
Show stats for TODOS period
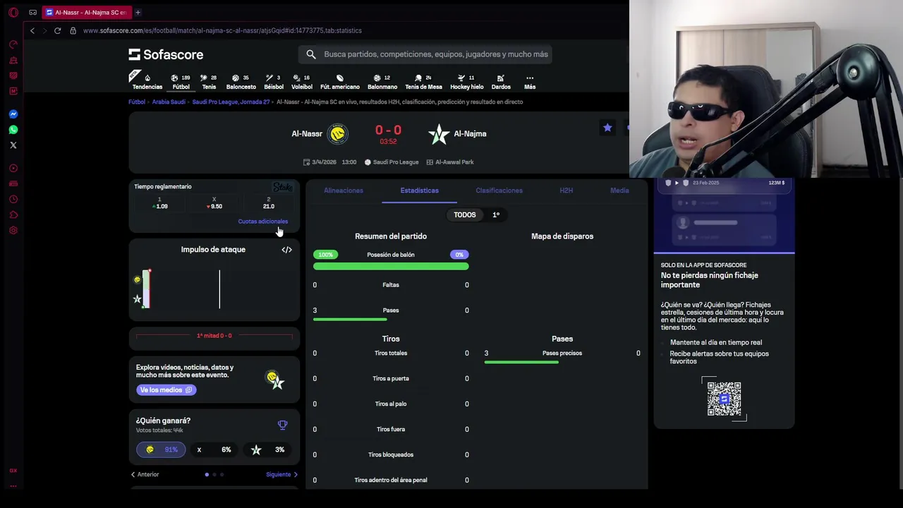[464, 214]
